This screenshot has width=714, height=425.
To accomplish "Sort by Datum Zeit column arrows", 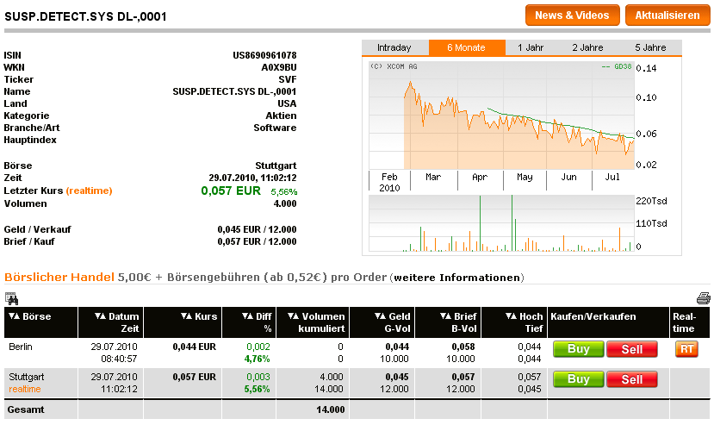I will (x=99, y=316).
